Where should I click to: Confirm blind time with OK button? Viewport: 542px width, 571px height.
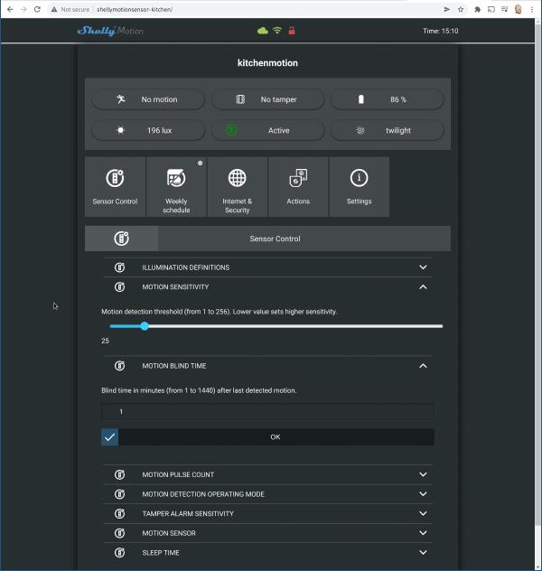coord(276,437)
